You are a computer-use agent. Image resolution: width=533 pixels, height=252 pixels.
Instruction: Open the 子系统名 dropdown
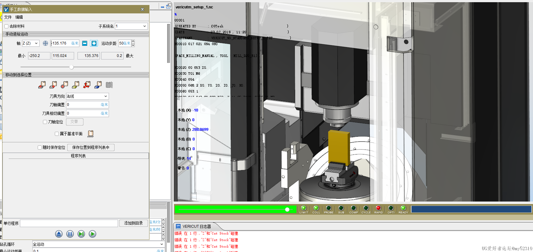tap(131, 26)
